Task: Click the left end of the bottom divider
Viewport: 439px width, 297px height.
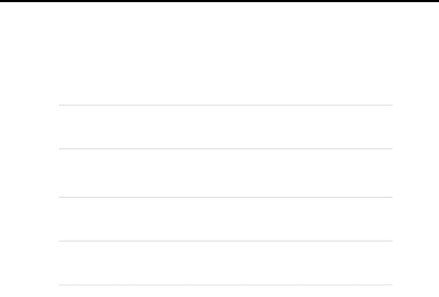Action: 61,285
